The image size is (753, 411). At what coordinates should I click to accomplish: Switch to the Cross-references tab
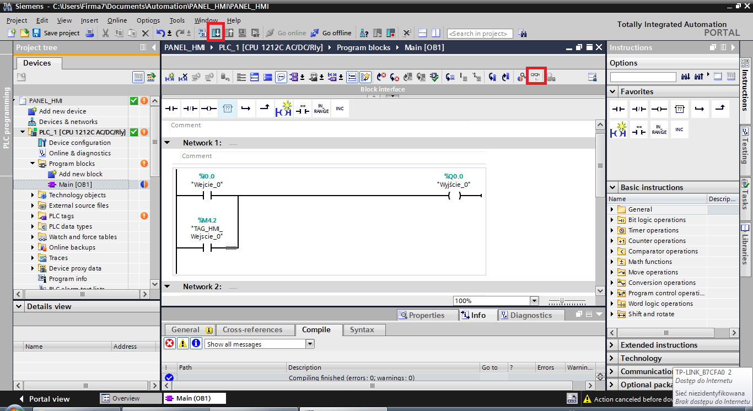tap(252, 330)
